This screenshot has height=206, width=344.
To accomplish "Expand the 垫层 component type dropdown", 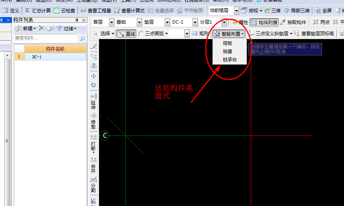I will point(167,22).
